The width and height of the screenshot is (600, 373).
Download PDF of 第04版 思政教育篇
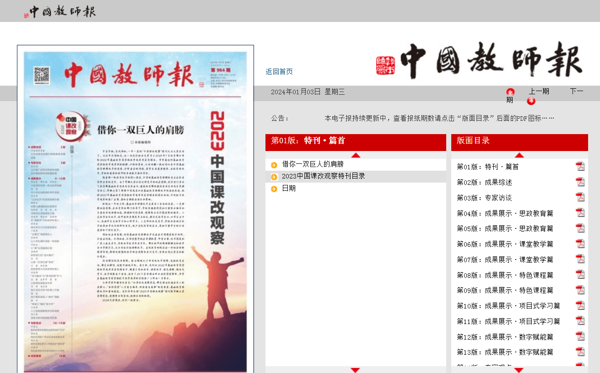[x=580, y=213]
